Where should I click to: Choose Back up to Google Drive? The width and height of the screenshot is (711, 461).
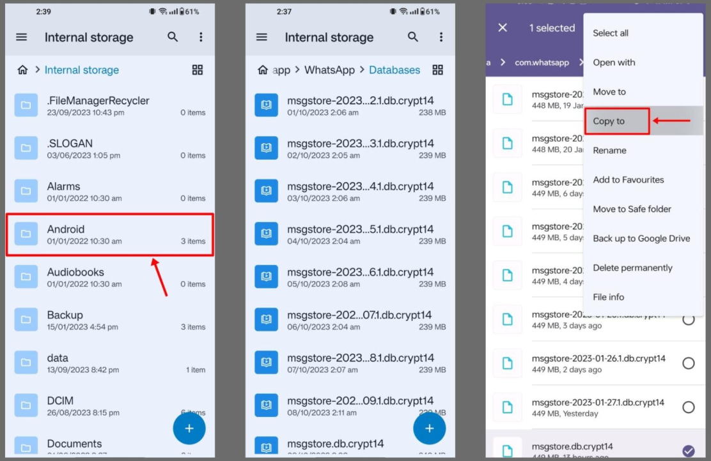(643, 238)
